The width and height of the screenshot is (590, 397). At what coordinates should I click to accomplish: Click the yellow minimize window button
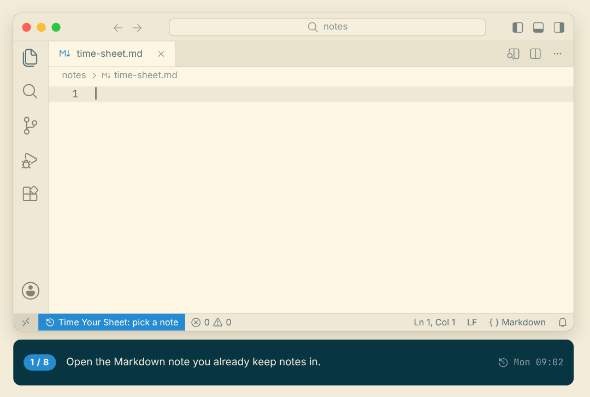click(42, 27)
